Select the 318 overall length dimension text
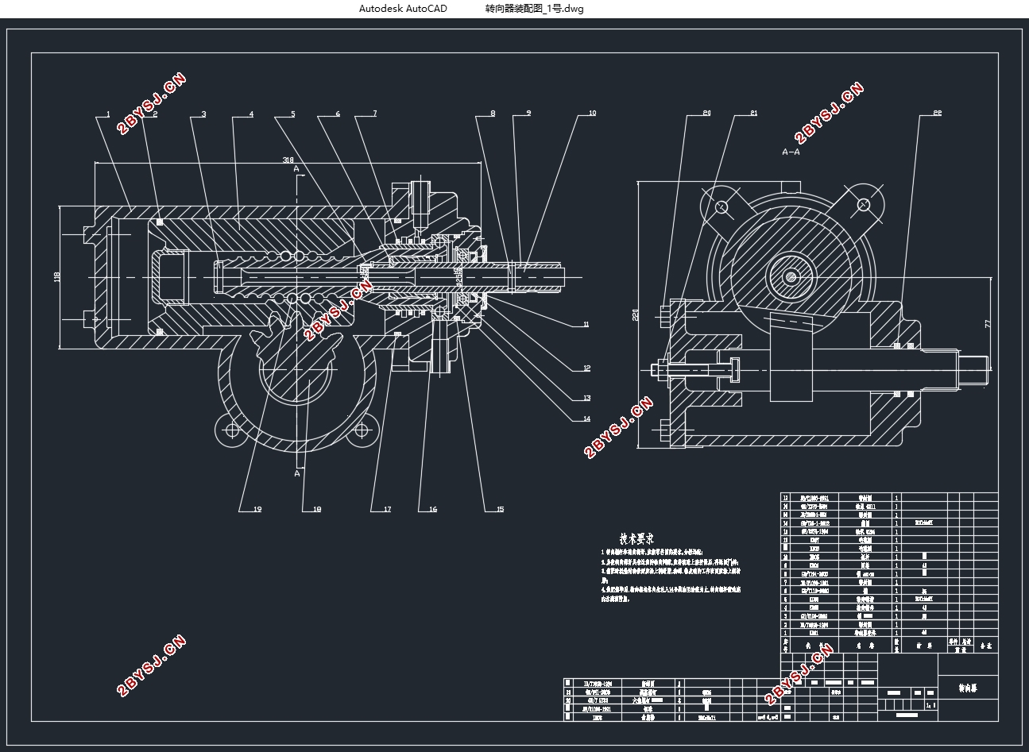This screenshot has height=752, width=1029. click(x=287, y=160)
